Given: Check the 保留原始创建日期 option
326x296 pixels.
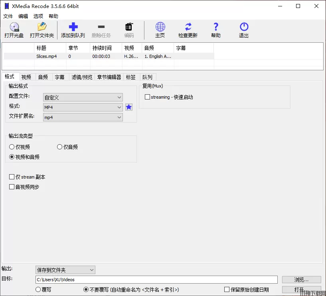Looking at the screenshot, I should tap(227, 290).
